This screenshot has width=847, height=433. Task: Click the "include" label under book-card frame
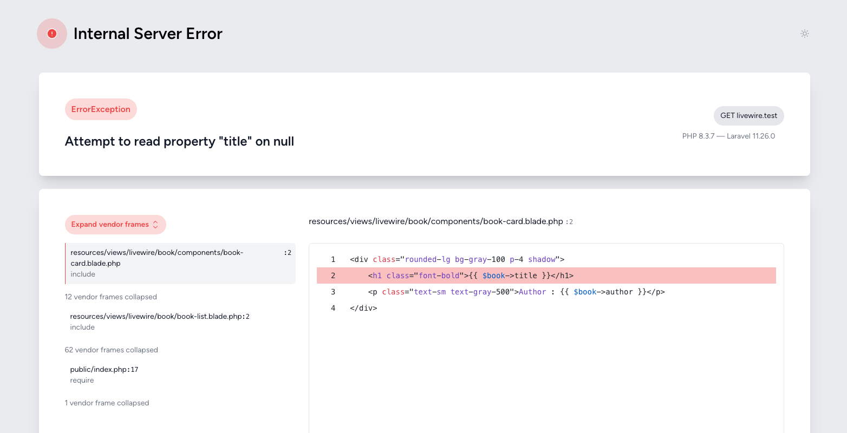click(83, 274)
